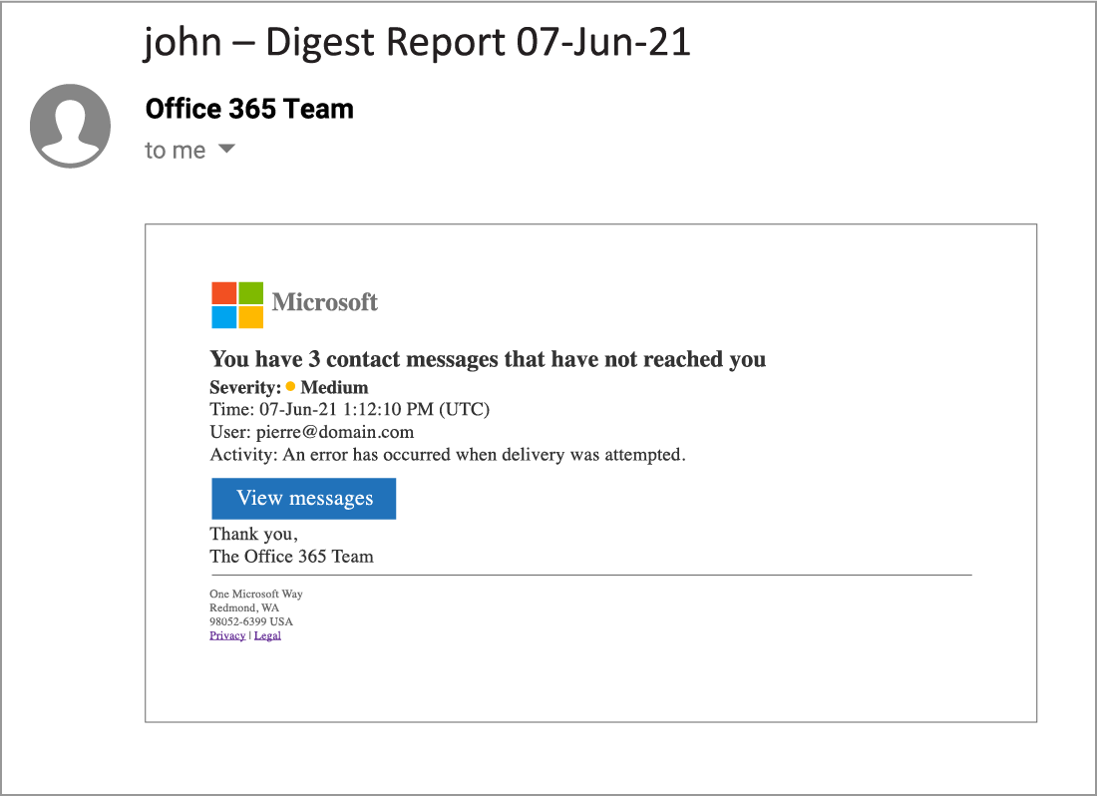Viewport: 1097px width, 796px height.
Task: Click the Microsoft wordmark text
Action: point(325,302)
